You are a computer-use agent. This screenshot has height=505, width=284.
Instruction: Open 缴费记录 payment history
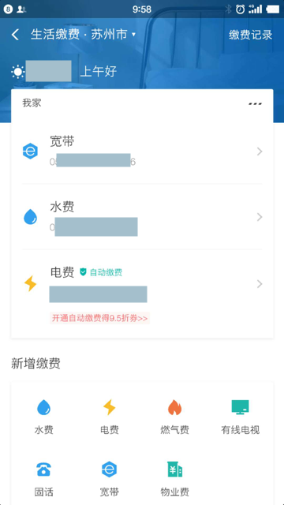(251, 35)
